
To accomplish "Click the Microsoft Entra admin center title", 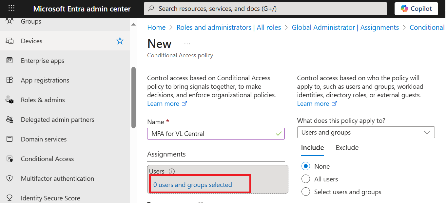I will click(x=82, y=9).
